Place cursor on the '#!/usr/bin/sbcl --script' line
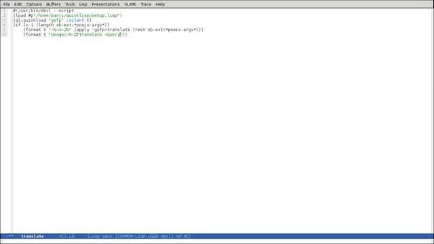434x244 pixels. (x=43, y=11)
